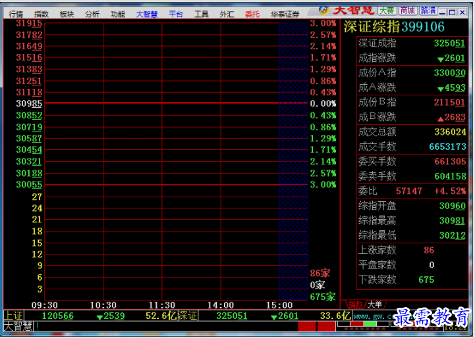Open the 工具 menu
The width and height of the screenshot is (475, 338).
point(201,14)
